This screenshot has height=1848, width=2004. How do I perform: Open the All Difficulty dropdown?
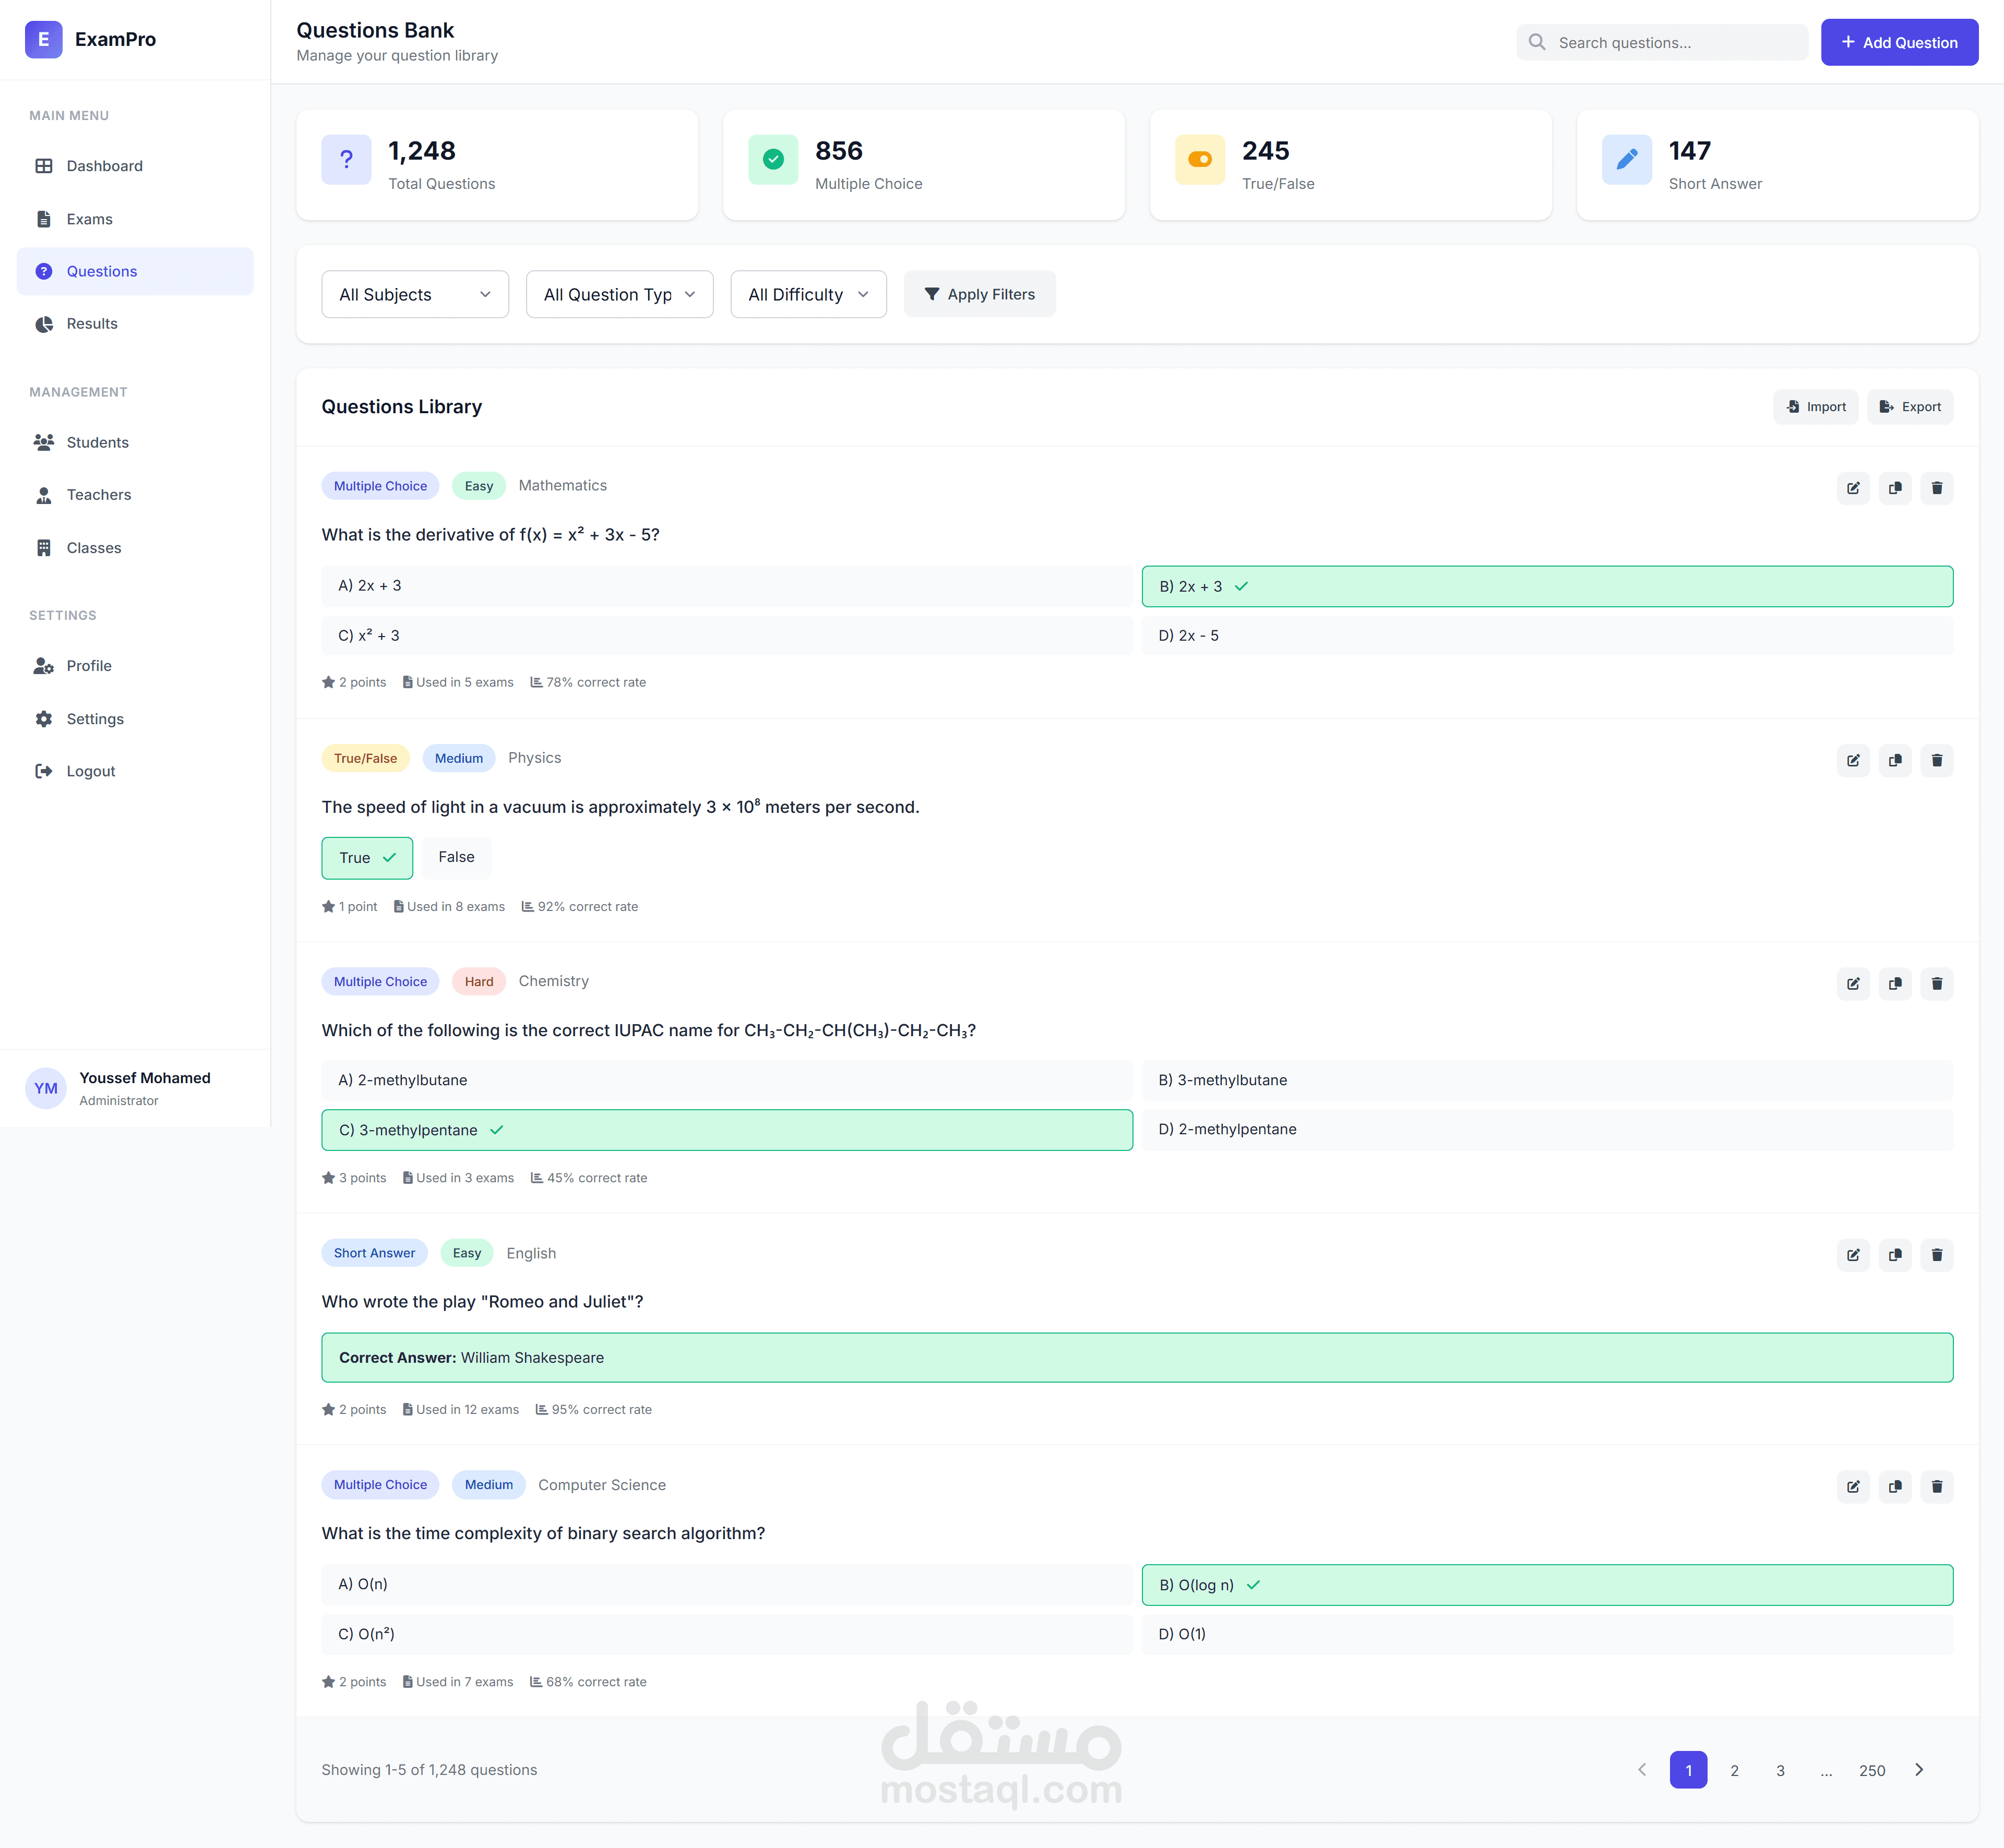[807, 294]
